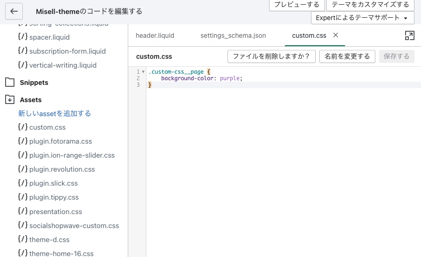This screenshot has height=257, width=421.
Task: Switch to the settings_schema.json tab
Action: 233,35
